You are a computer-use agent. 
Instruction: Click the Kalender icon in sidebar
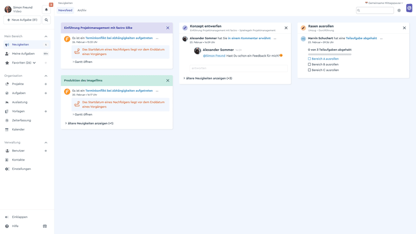tap(7, 129)
